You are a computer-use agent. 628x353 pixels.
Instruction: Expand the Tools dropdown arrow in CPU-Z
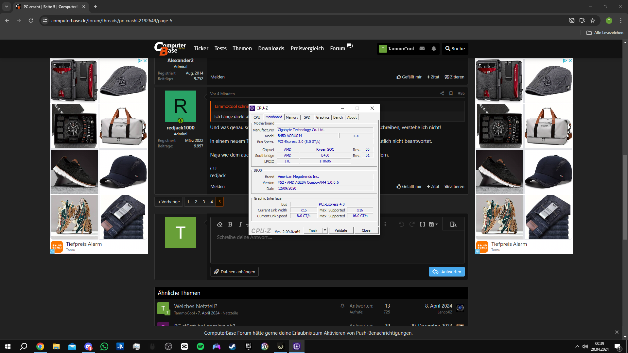[325, 230]
